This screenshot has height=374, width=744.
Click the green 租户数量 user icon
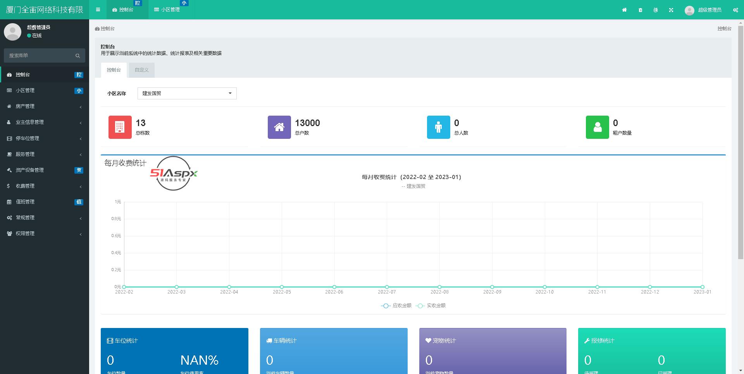tap(597, 127)
